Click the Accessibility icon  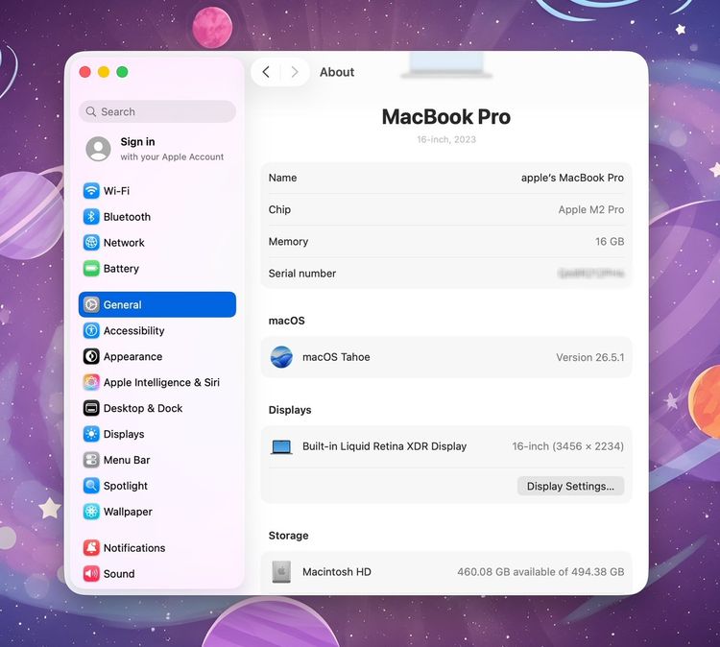click(91, 330)
